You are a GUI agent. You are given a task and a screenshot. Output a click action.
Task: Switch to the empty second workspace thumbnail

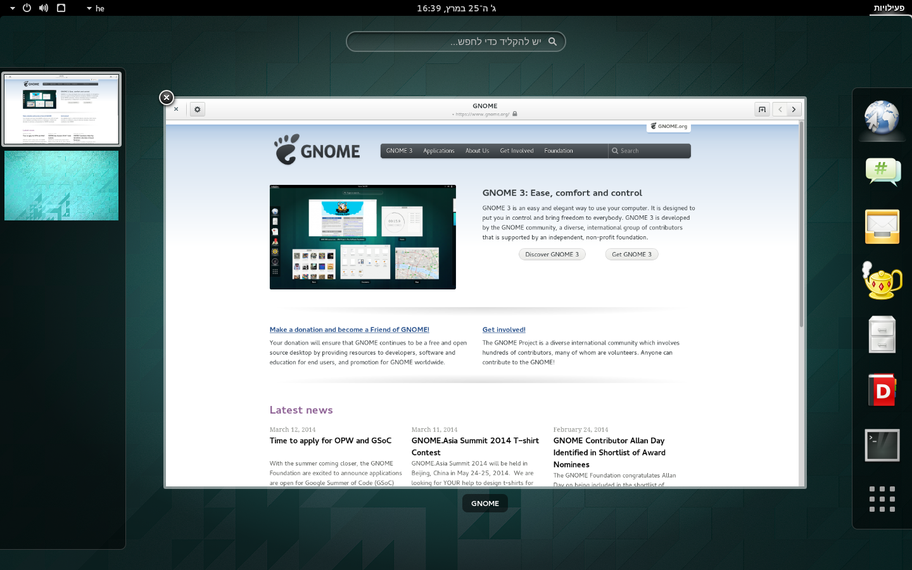pos(61,186)
